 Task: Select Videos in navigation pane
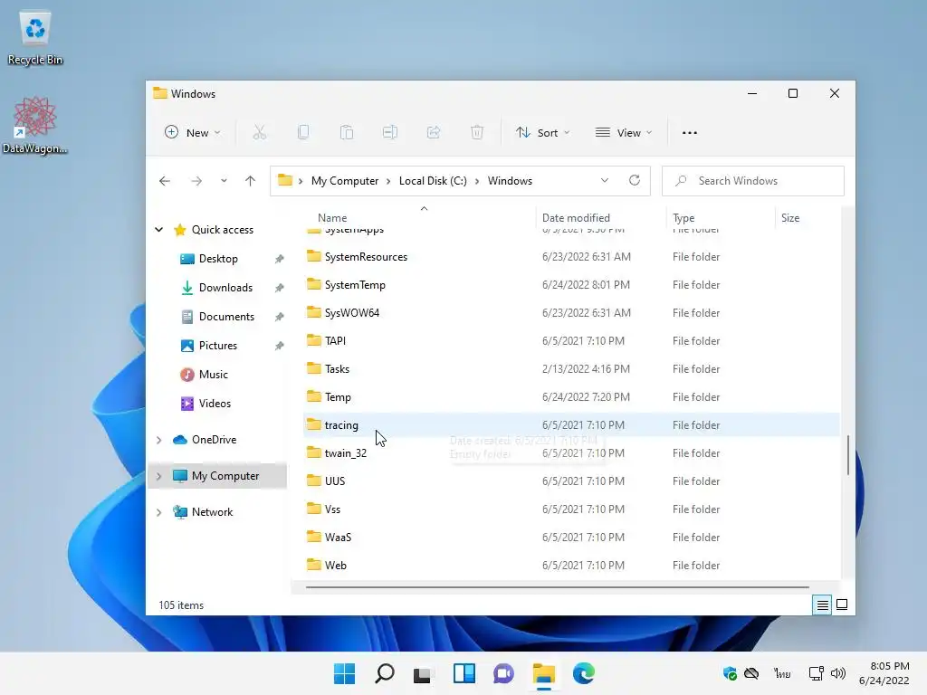215,403
